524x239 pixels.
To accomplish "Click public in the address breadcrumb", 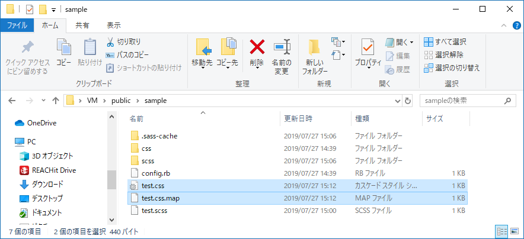I will pos(121,101).
